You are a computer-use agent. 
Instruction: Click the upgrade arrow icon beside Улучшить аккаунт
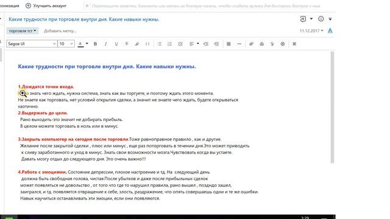click(29, 5)
